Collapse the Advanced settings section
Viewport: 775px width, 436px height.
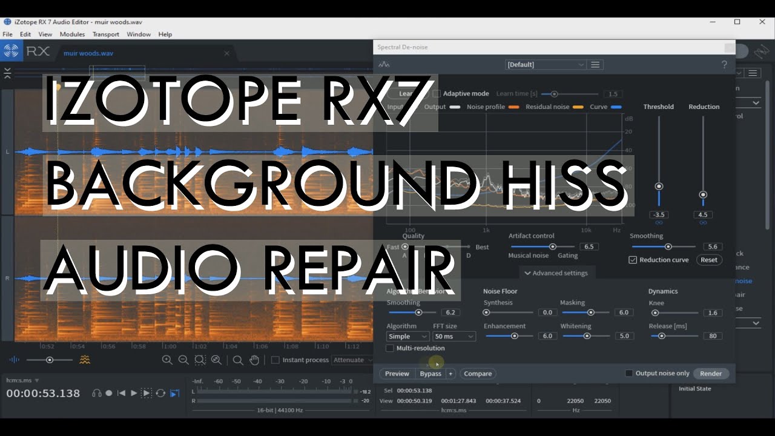(x=556, y=273)
